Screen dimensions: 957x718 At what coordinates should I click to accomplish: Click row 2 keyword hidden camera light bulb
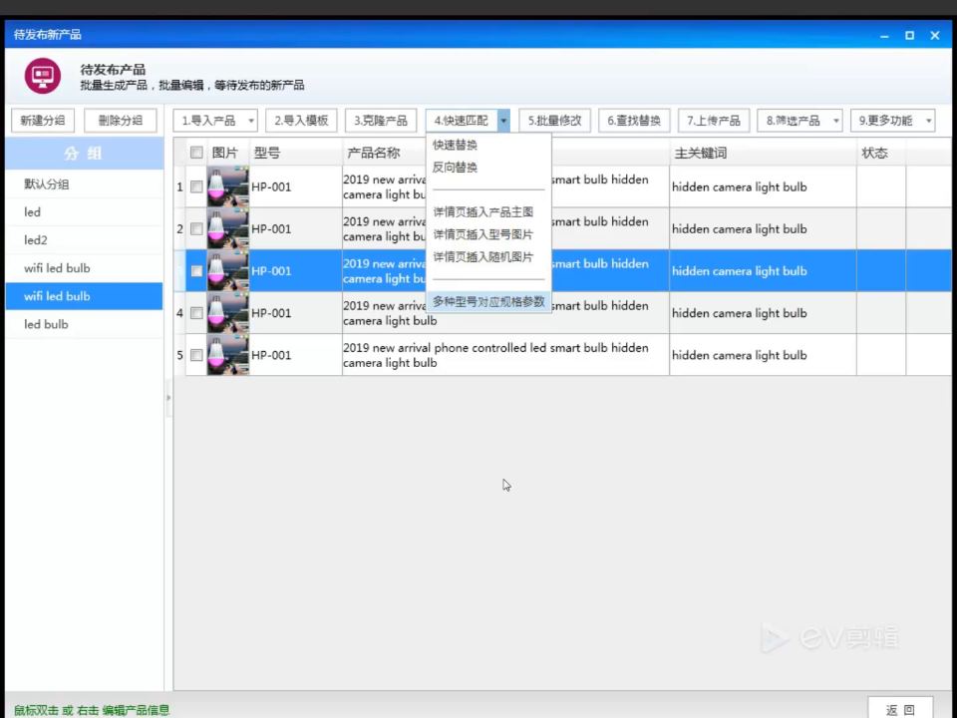pyautogui.click(x=739, y=229)
